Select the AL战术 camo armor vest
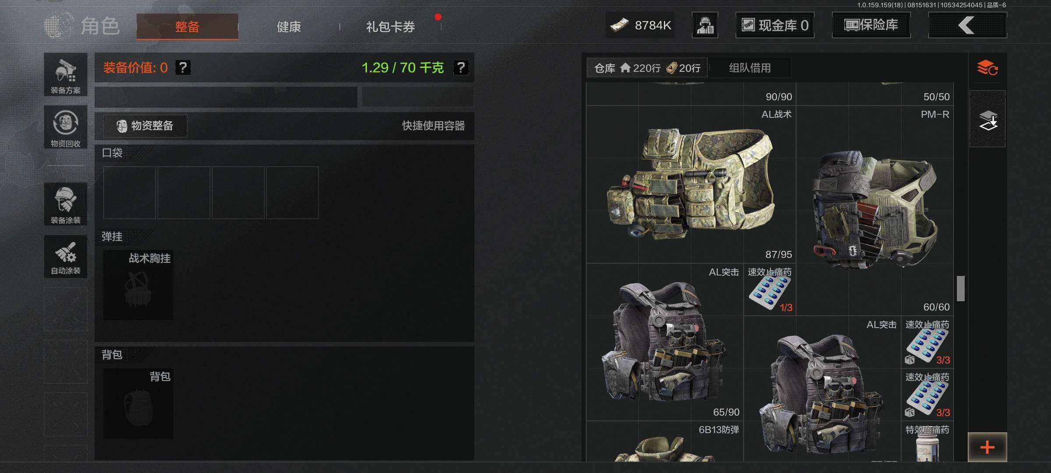Screen dimensions: 1051x473 click(691, 184)
